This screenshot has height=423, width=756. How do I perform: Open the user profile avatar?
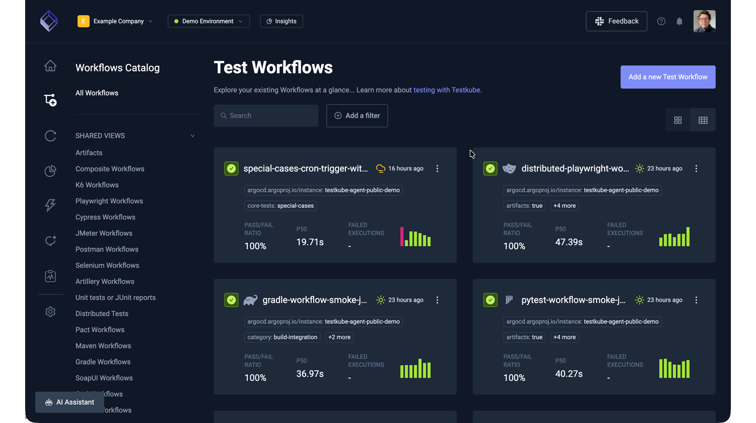pos(704,21)
